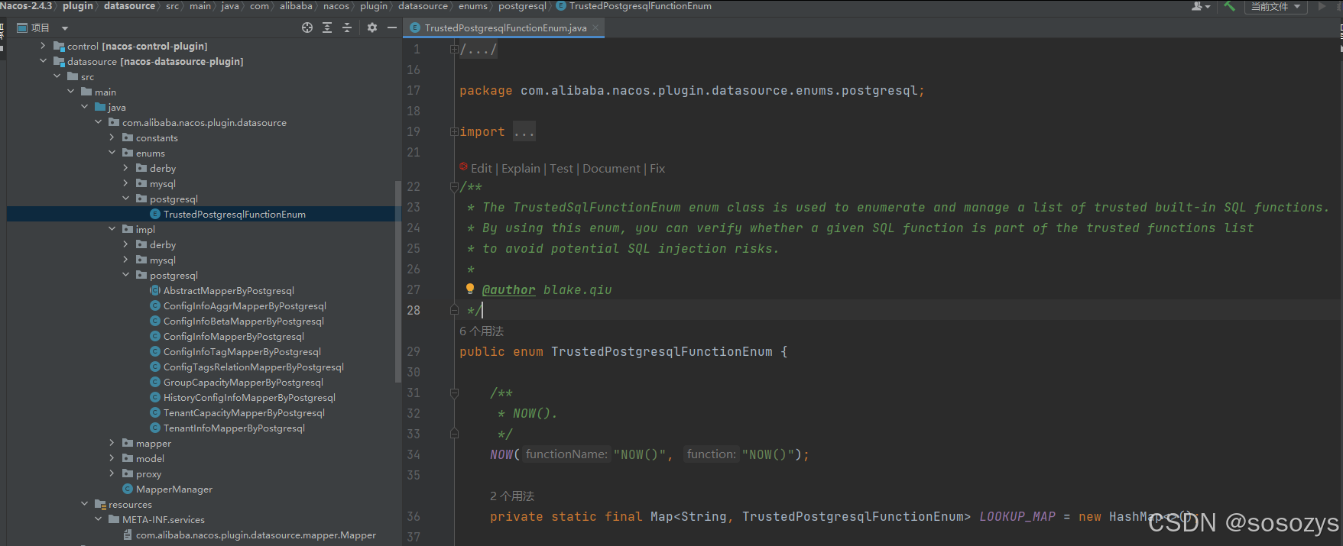The width and height of the screenshot is (1343, 546).
Task: Select HistoryConfigInfoMapperByPostgresql in the tree
Action: [x=249, y=397]
